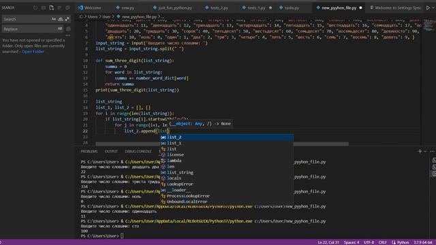Choose locals function suggestion
Viewport: 436px width, 245px height.
pos(226,178)
